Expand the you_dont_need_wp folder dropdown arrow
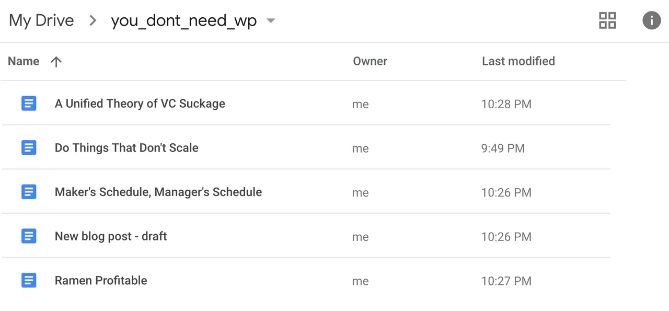669x311 pixels. (x=271, y=21)
